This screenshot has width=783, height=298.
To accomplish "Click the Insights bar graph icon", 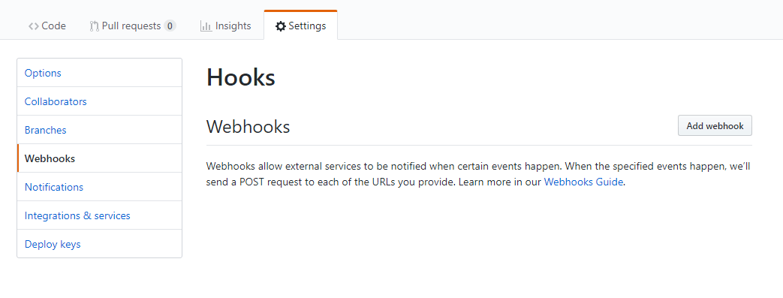I will coord(206,26).
